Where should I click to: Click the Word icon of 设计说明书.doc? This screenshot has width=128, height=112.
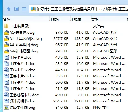coord(7,101)
